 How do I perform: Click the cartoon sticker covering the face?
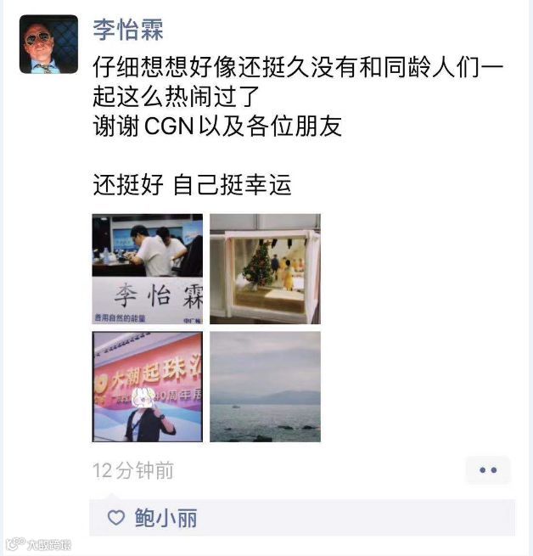click(x=143, y=399)
